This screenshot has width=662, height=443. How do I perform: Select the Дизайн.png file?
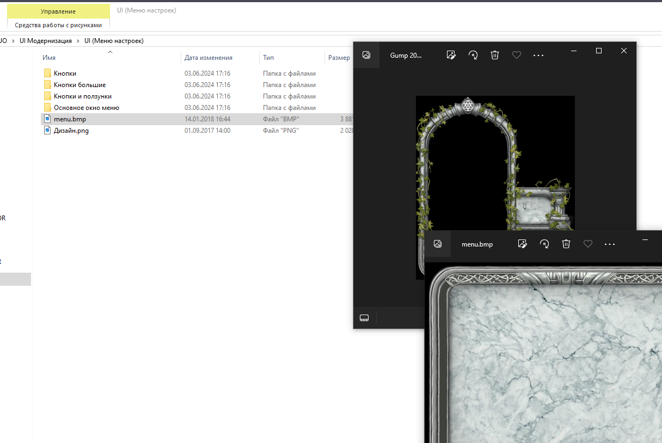71,131
